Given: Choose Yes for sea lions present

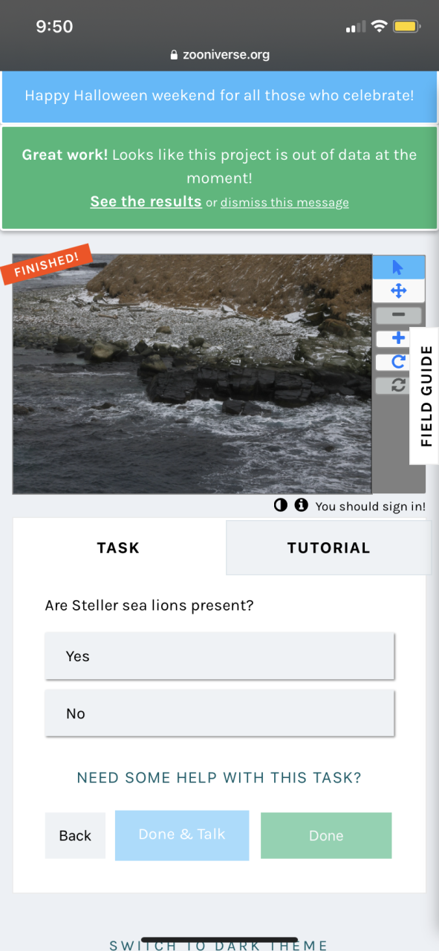Looking at the screenshot, I should [219, 656].
